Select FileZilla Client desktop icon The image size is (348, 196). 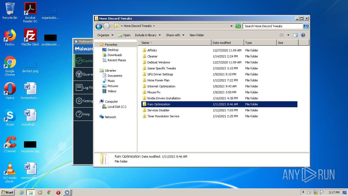[x=30, y=37]
